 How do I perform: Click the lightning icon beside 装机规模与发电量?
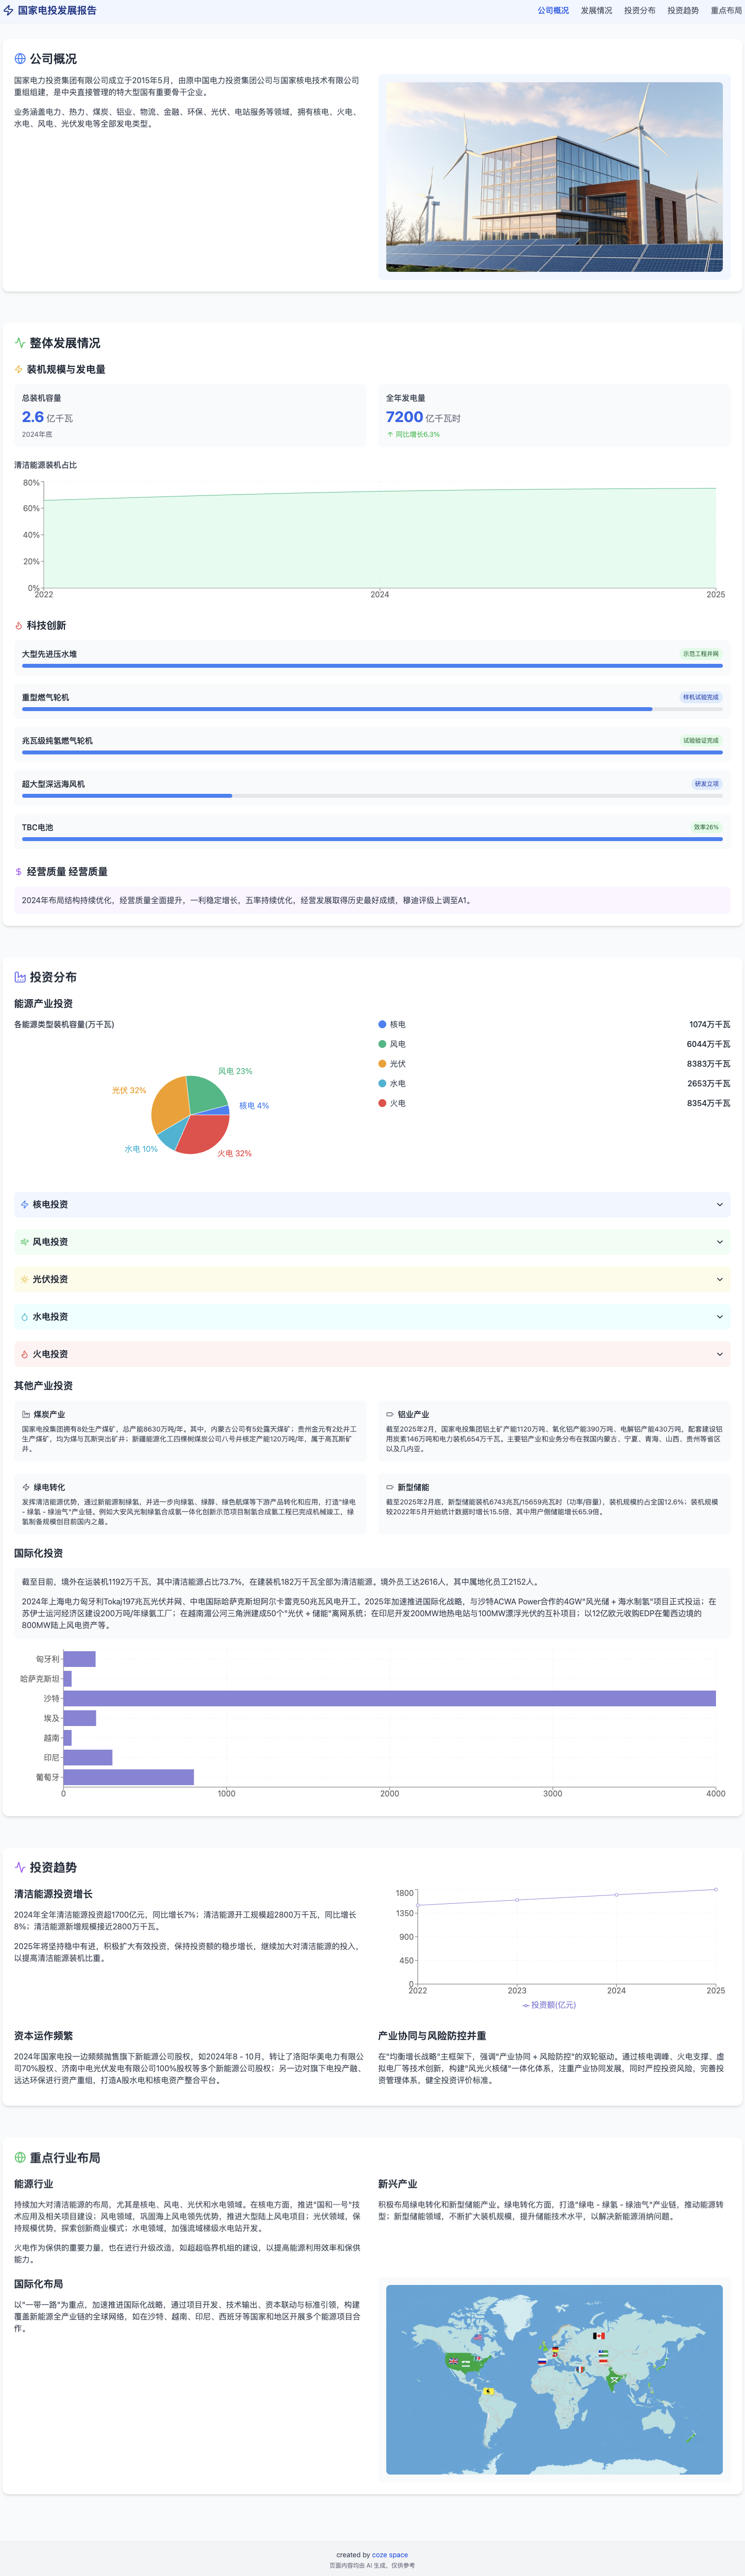point(18,370)
